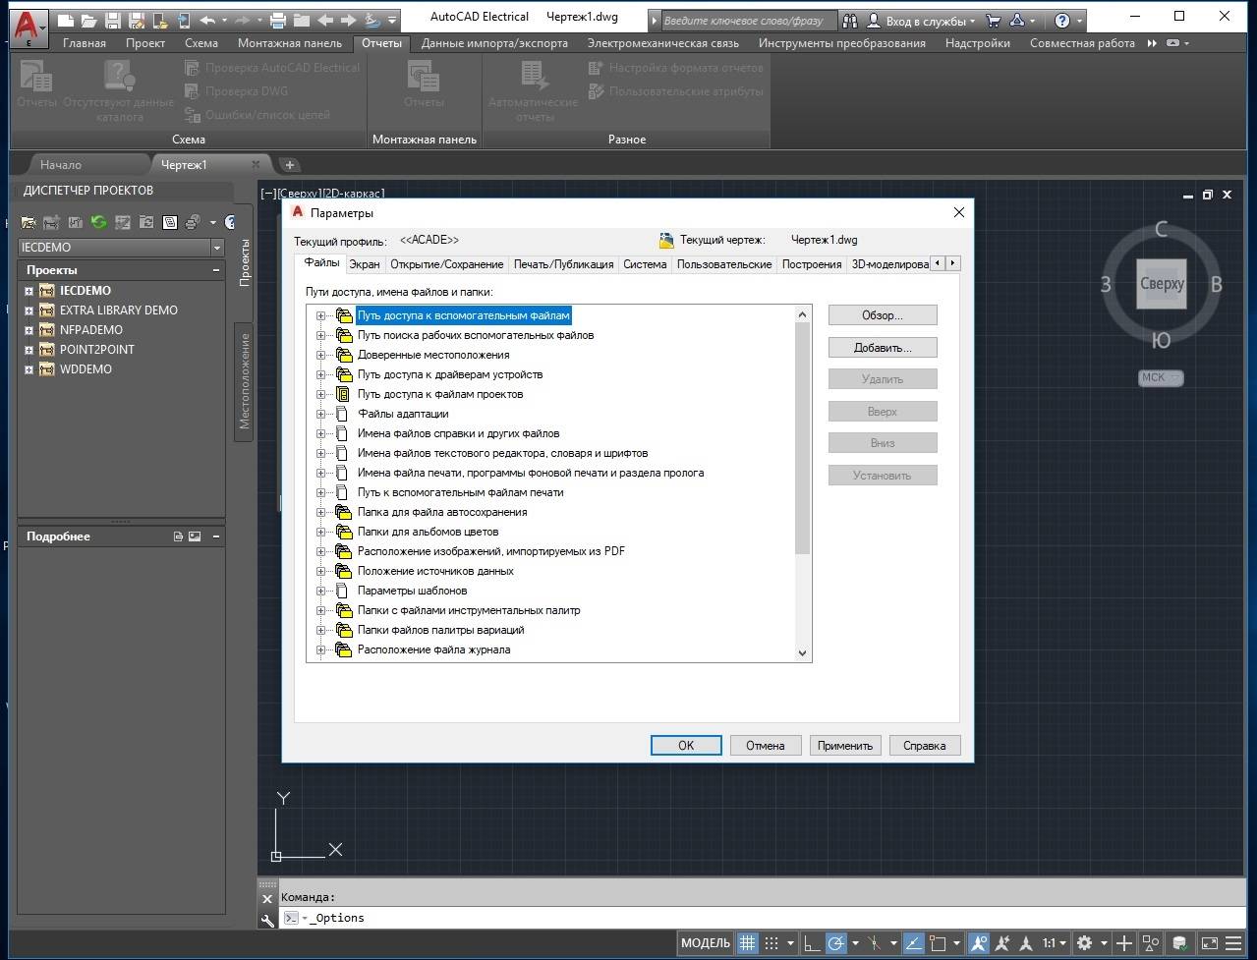Click the binoculars search icon in title bar
1257x960 pixels.
pyautogui.click(x=850, y=20)
